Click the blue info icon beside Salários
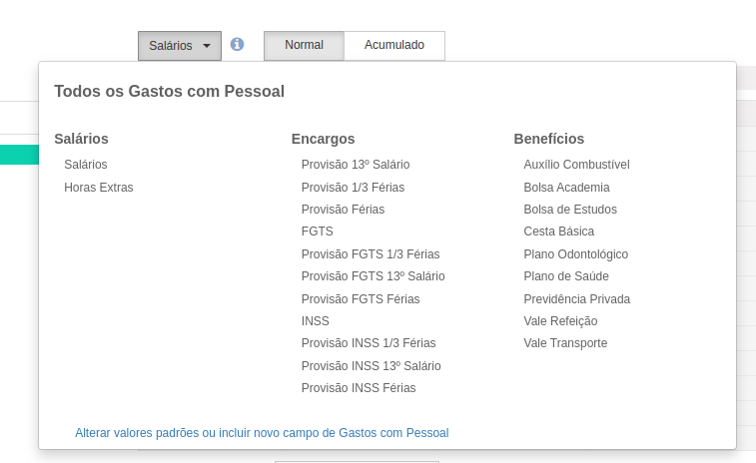The image size is (756, 463). pos(237,44)
